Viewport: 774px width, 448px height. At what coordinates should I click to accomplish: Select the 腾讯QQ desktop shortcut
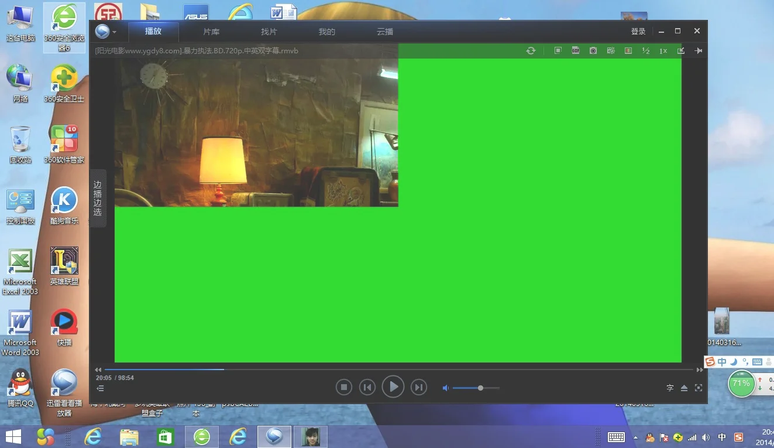tap(20, 388)
